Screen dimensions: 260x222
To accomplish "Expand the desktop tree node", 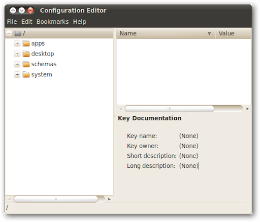I will (17, 54).
